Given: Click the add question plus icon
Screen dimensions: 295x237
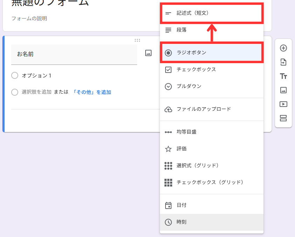Looking at the screenshot, I should click(x=283, y=48).
